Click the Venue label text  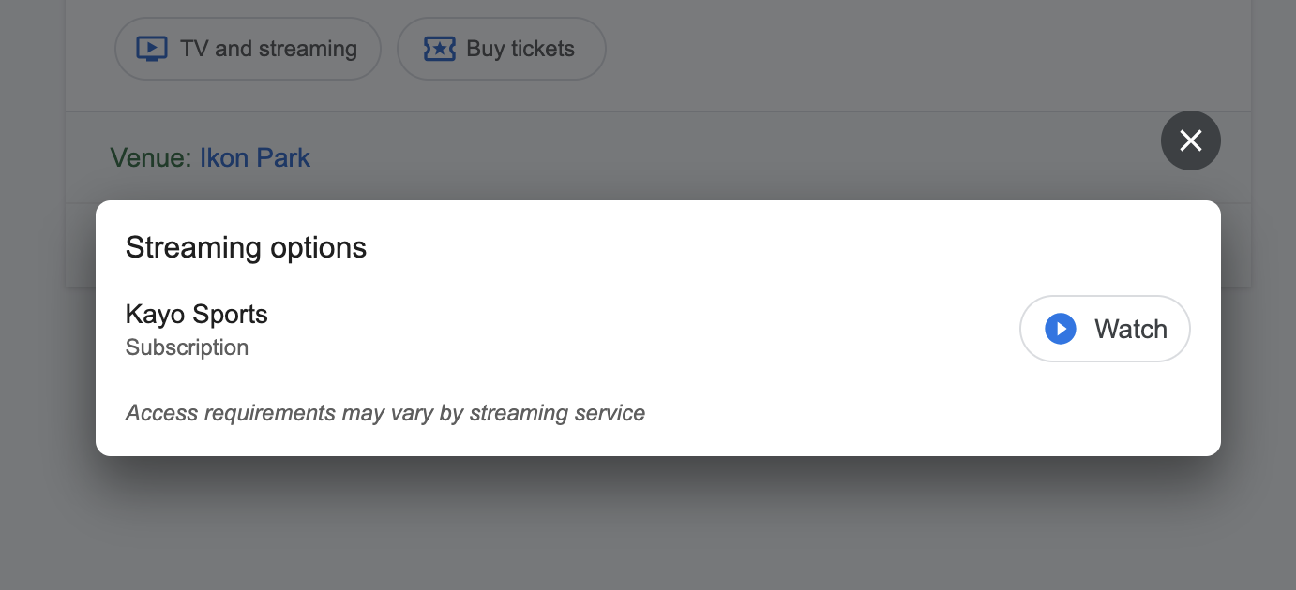[x=150, y=157]
